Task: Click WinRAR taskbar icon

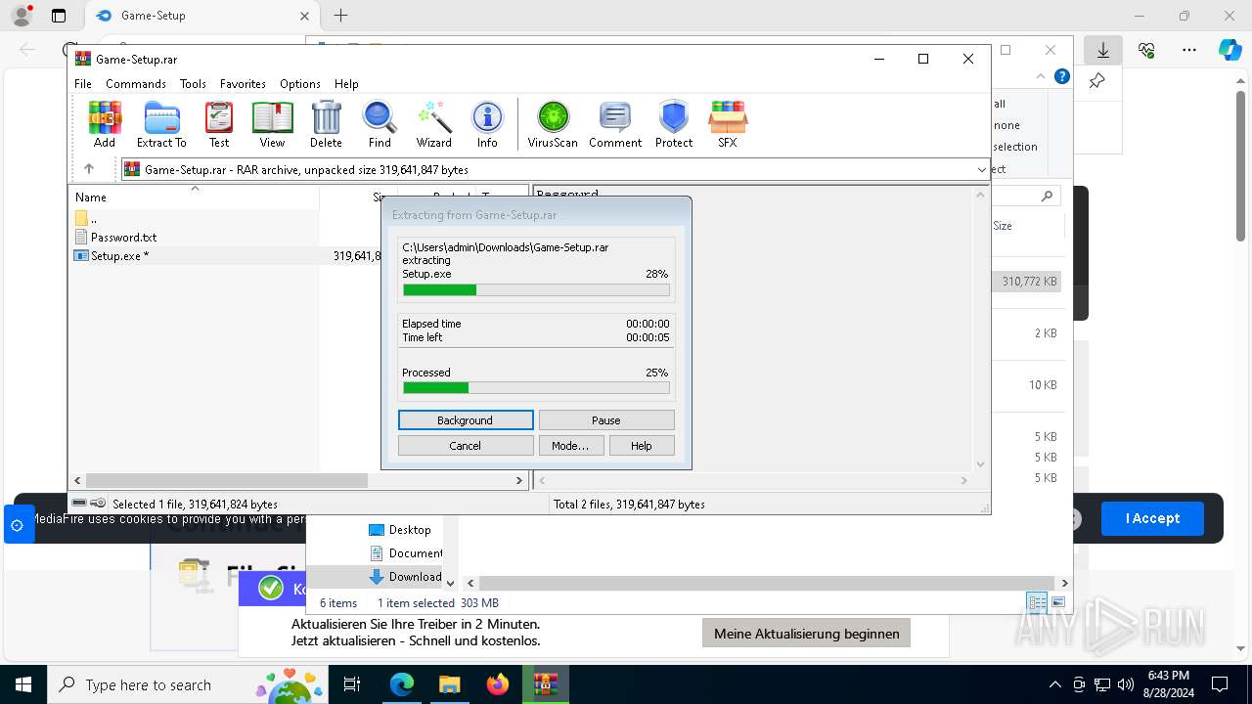Action: 545,684
